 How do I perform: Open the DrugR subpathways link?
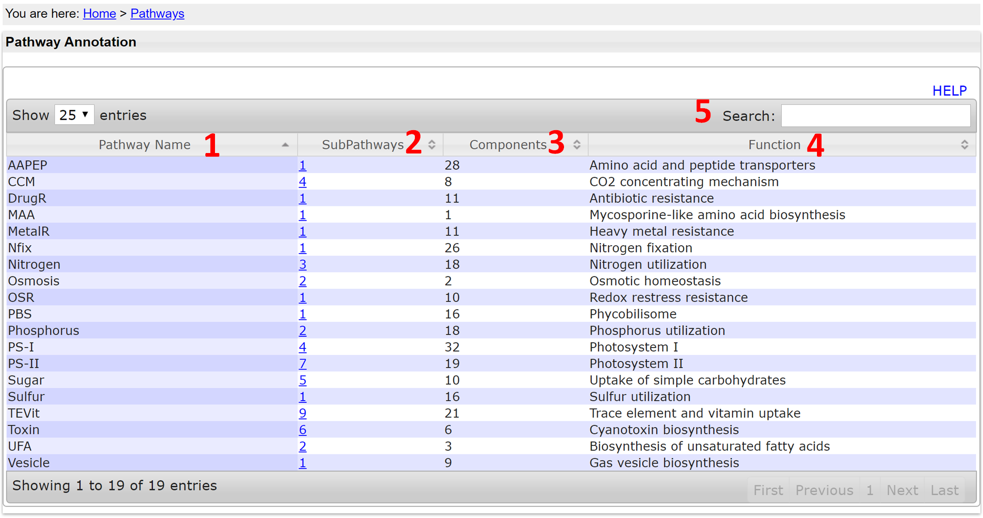click(x=302, y=198)
